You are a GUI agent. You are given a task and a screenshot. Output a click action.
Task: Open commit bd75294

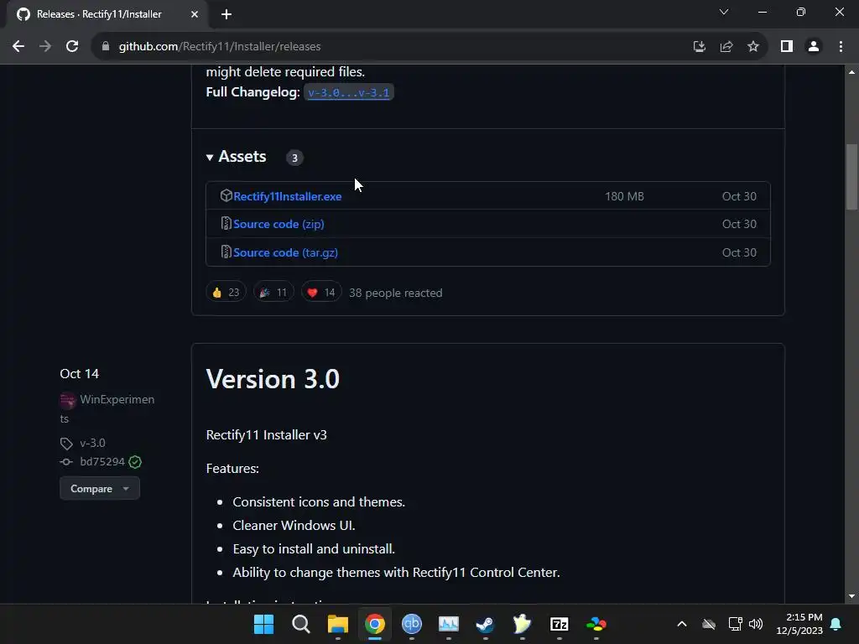click(102, 462)
